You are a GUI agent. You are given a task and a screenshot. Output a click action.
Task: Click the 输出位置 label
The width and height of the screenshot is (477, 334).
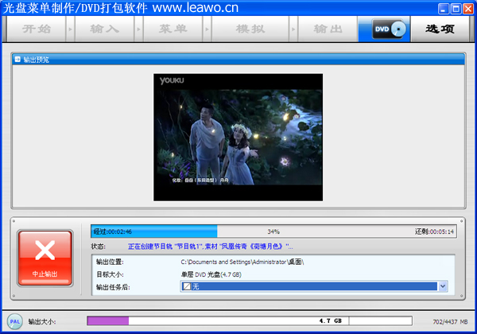point(110,262)
